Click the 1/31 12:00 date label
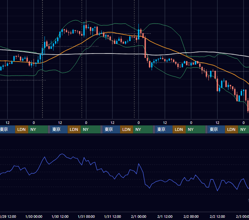 pos(112,216)
